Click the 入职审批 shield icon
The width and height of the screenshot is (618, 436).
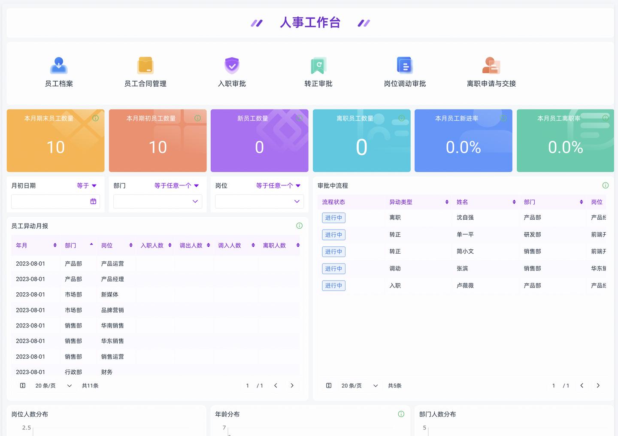(x=232, y=66)
